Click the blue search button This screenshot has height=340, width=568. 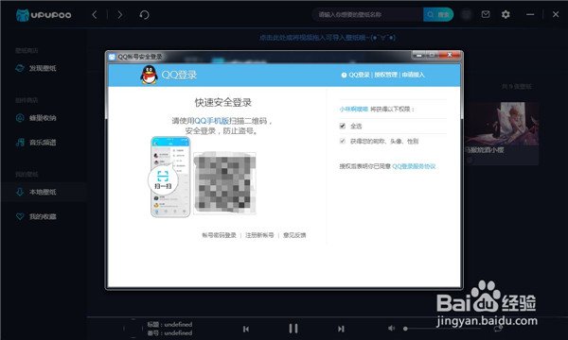(438, 14)
